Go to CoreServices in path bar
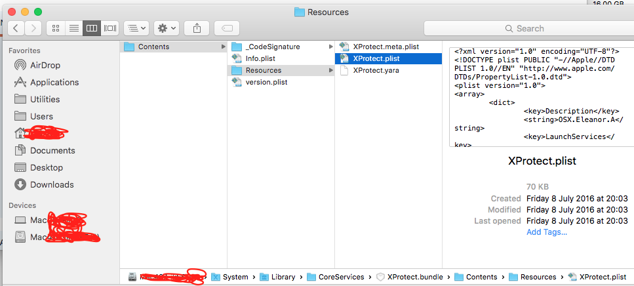 point(336,277)
